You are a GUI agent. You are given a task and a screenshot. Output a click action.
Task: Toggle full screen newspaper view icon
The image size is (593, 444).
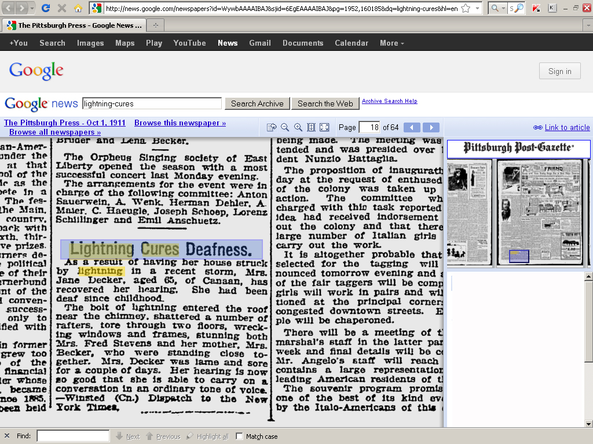[x=324, y=127]
